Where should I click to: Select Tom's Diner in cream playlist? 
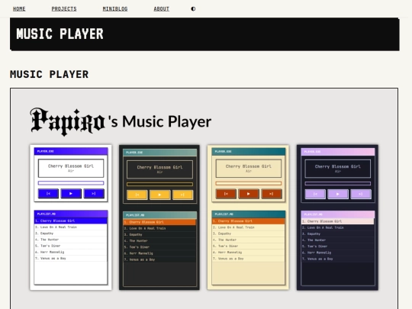click(x=249, y=246)
